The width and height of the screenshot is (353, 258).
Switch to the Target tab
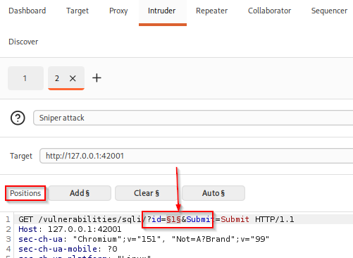click(78, 11)
